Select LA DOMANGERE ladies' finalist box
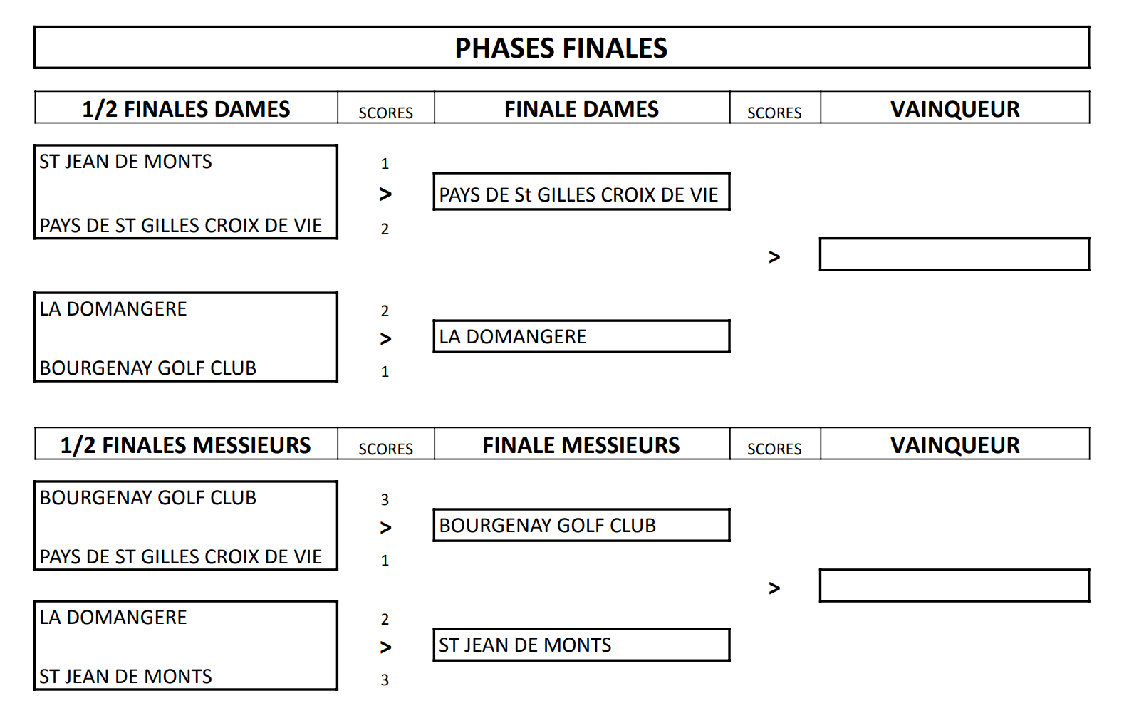Viewport: 1134px width, 718px height. pos(581,336)
